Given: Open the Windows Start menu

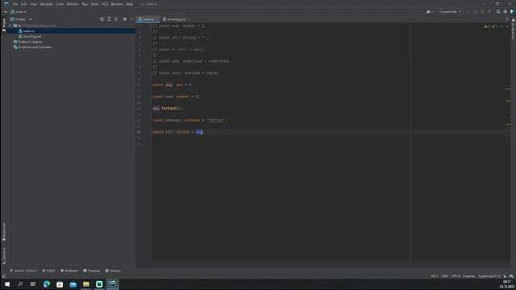Looking at the screenshot, I should [7, 284].
